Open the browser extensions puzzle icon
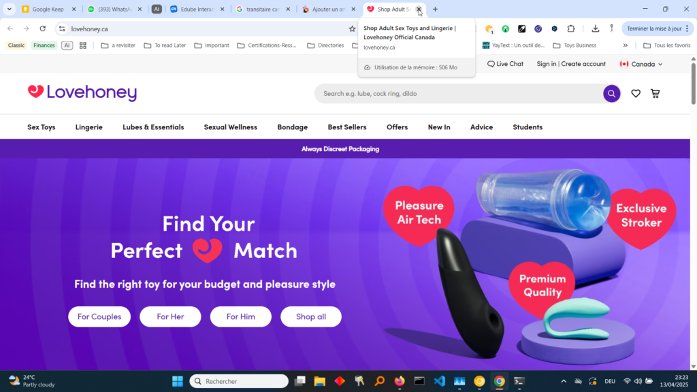The width and height of the screenshot is (697, 392). click(571, 29)
